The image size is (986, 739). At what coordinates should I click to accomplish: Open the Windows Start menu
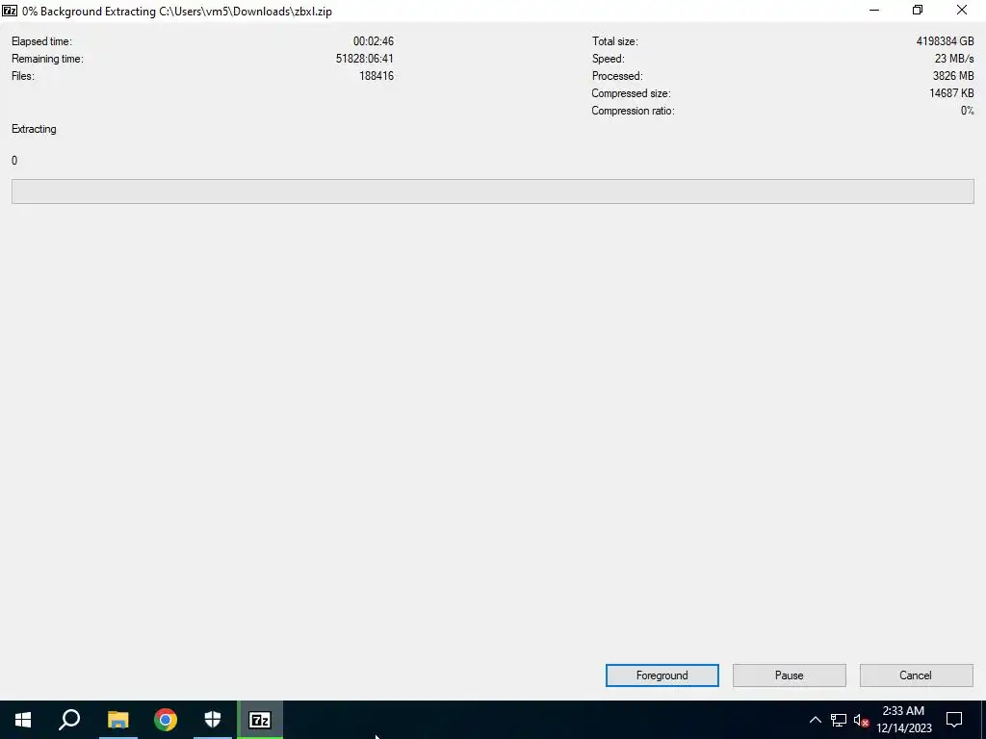tap(23, 720)
